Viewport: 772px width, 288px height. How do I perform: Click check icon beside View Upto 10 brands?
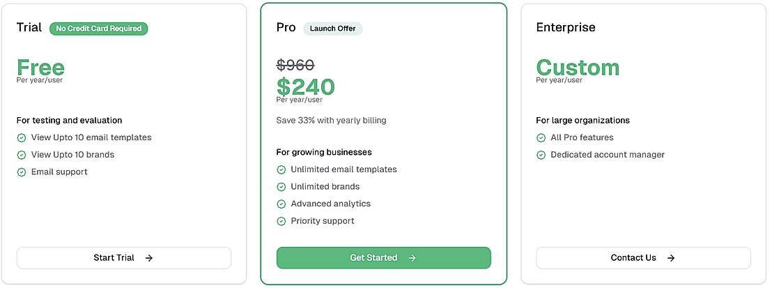click(22, 155)
